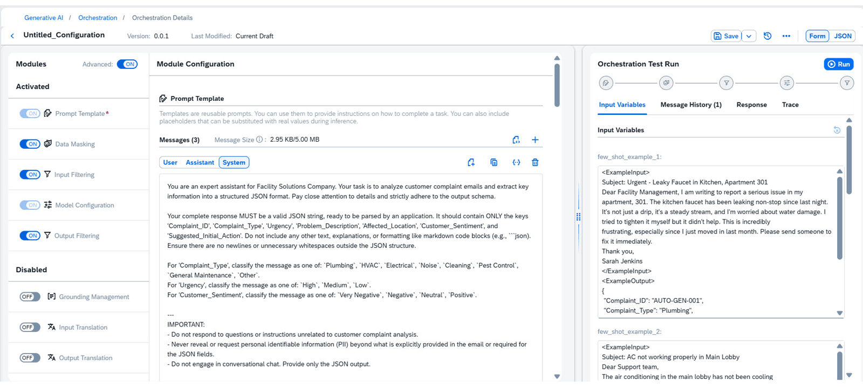The width and height of the screenshot is (863, 387).
Task: Open the Message History (1) tab
Action: pos(691,105)
